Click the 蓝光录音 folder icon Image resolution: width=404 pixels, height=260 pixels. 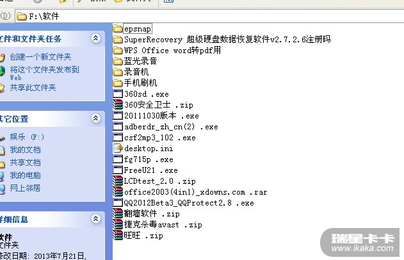(x=118, y=61)
